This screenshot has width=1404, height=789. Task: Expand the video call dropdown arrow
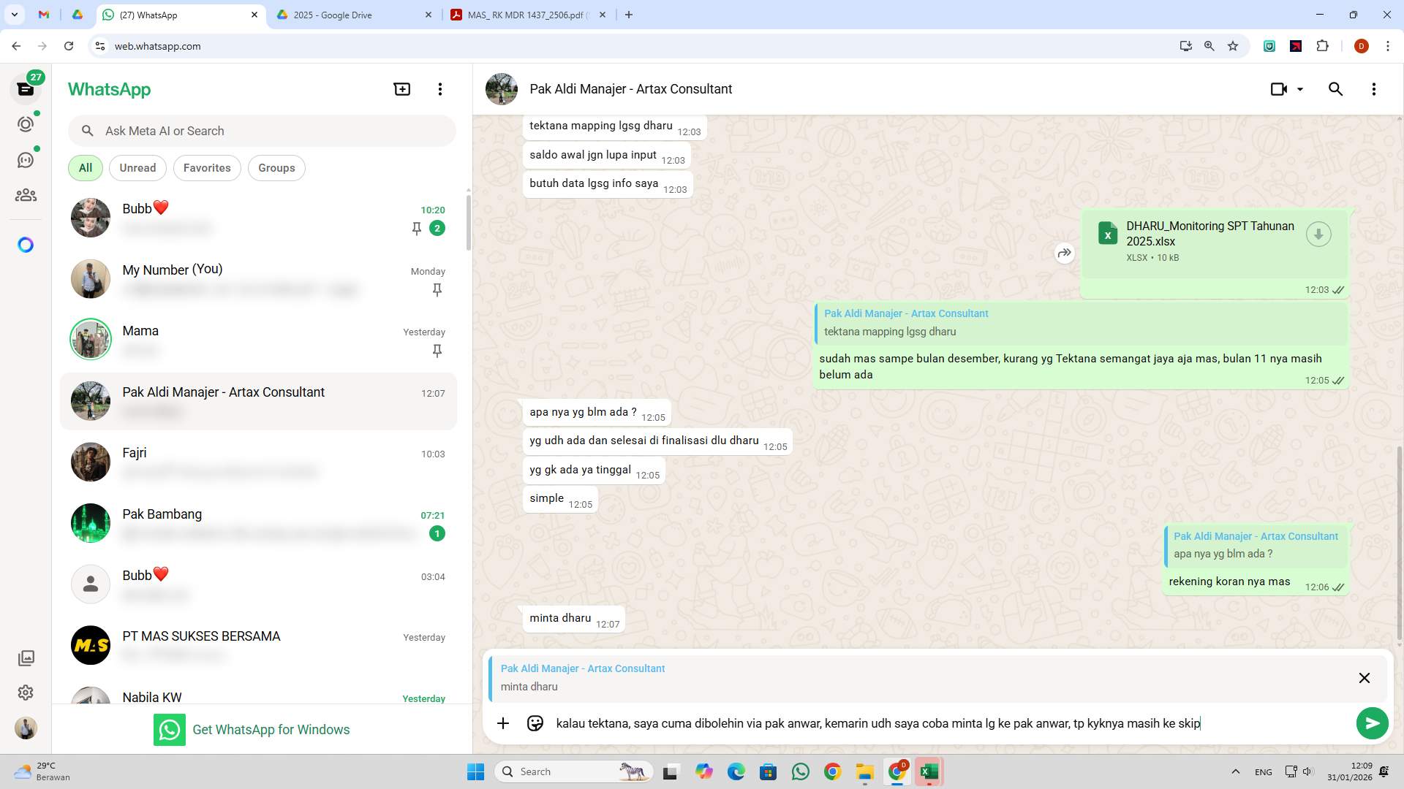(x=1300, y=89)
